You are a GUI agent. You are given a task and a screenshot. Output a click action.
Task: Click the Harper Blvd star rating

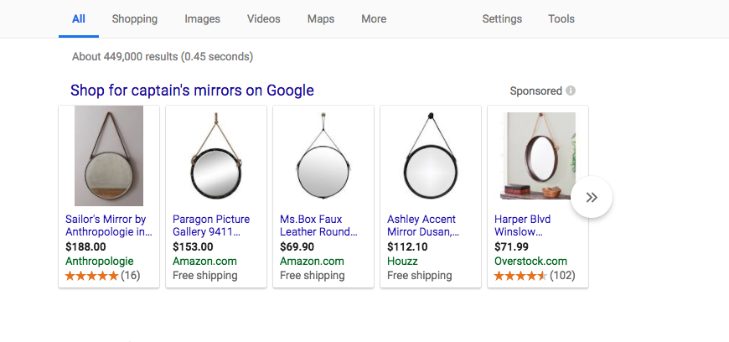(x=520, y=275)
